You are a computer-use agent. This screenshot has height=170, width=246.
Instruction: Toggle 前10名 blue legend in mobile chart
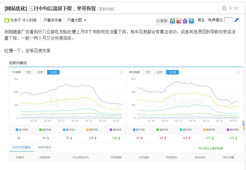pos(139,130)
